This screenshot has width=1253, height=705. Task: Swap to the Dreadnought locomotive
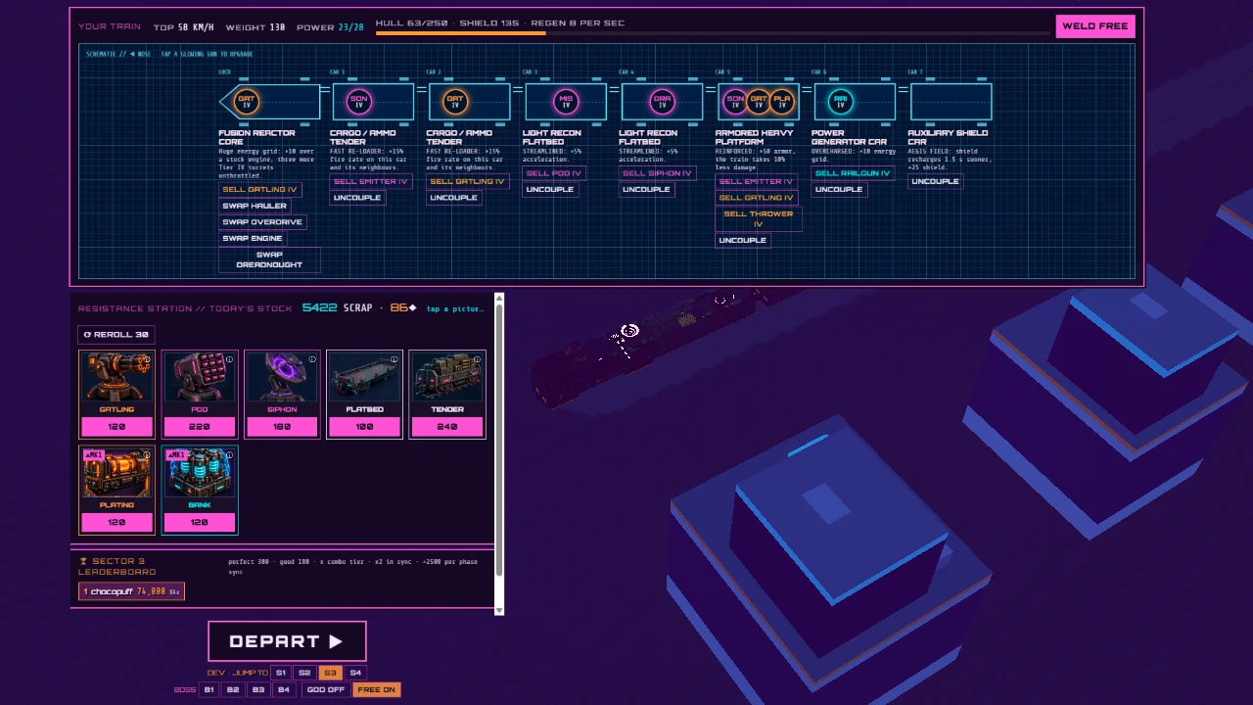[x=269, y=259]
